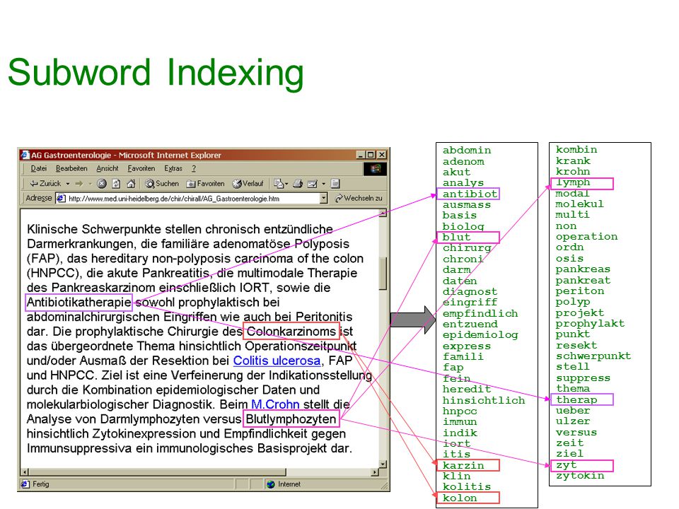
Task: Click index term 'kombin'
Action: point(576,150)
